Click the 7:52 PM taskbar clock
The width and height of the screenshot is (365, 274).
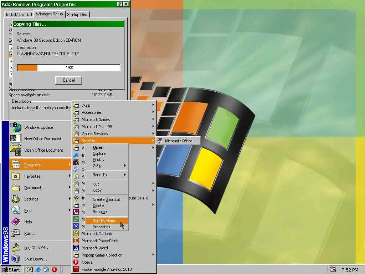point(350,270)
